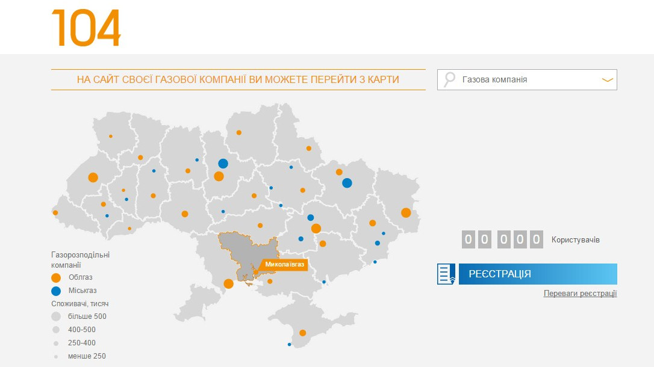Select the large blue Kharkiv city marker
Image resolution: width=654 pixels, height=367 pixels.
[347, 183]
